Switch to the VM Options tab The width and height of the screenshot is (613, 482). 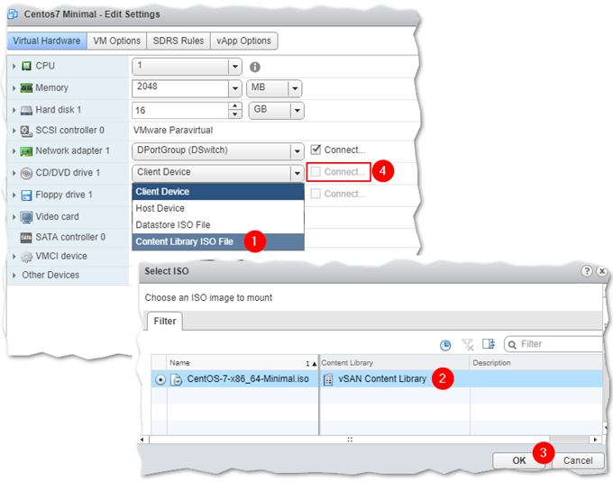[116, 41]
